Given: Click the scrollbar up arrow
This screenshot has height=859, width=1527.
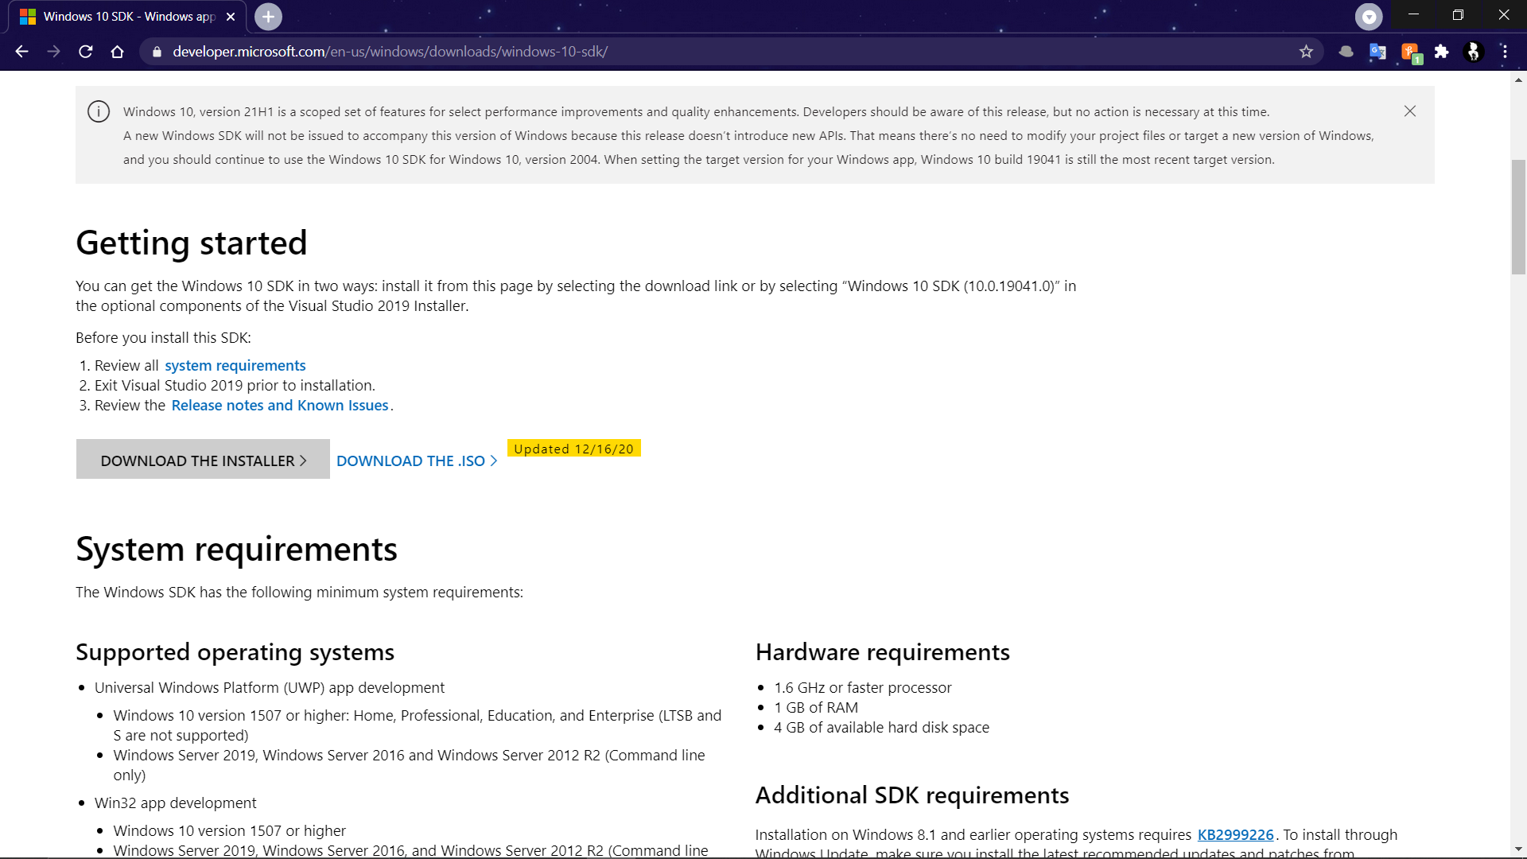Looking at the screenshot, I should [1518, 80].
